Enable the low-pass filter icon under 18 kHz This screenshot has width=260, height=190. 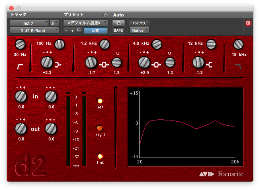tap(238, 66)
